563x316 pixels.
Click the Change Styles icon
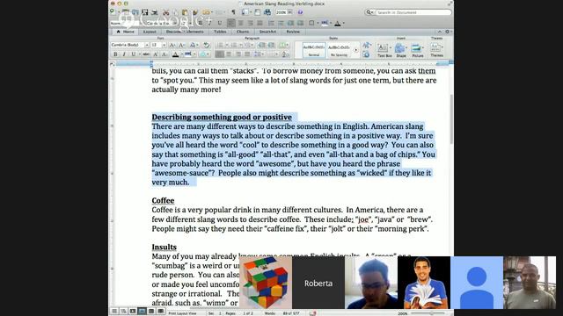click(x=366, y=45)
